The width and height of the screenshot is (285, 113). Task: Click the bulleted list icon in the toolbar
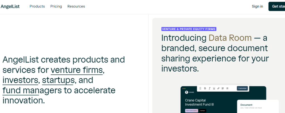point(227,88)
